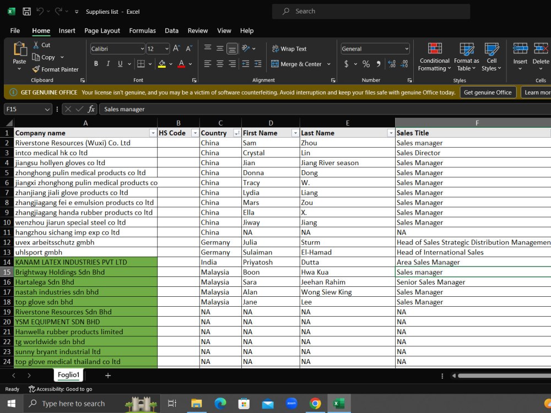The height and width of the screenshot is (413, 551).
Task: Open Google Chrome from the taskbar
Action: (315, 404)
